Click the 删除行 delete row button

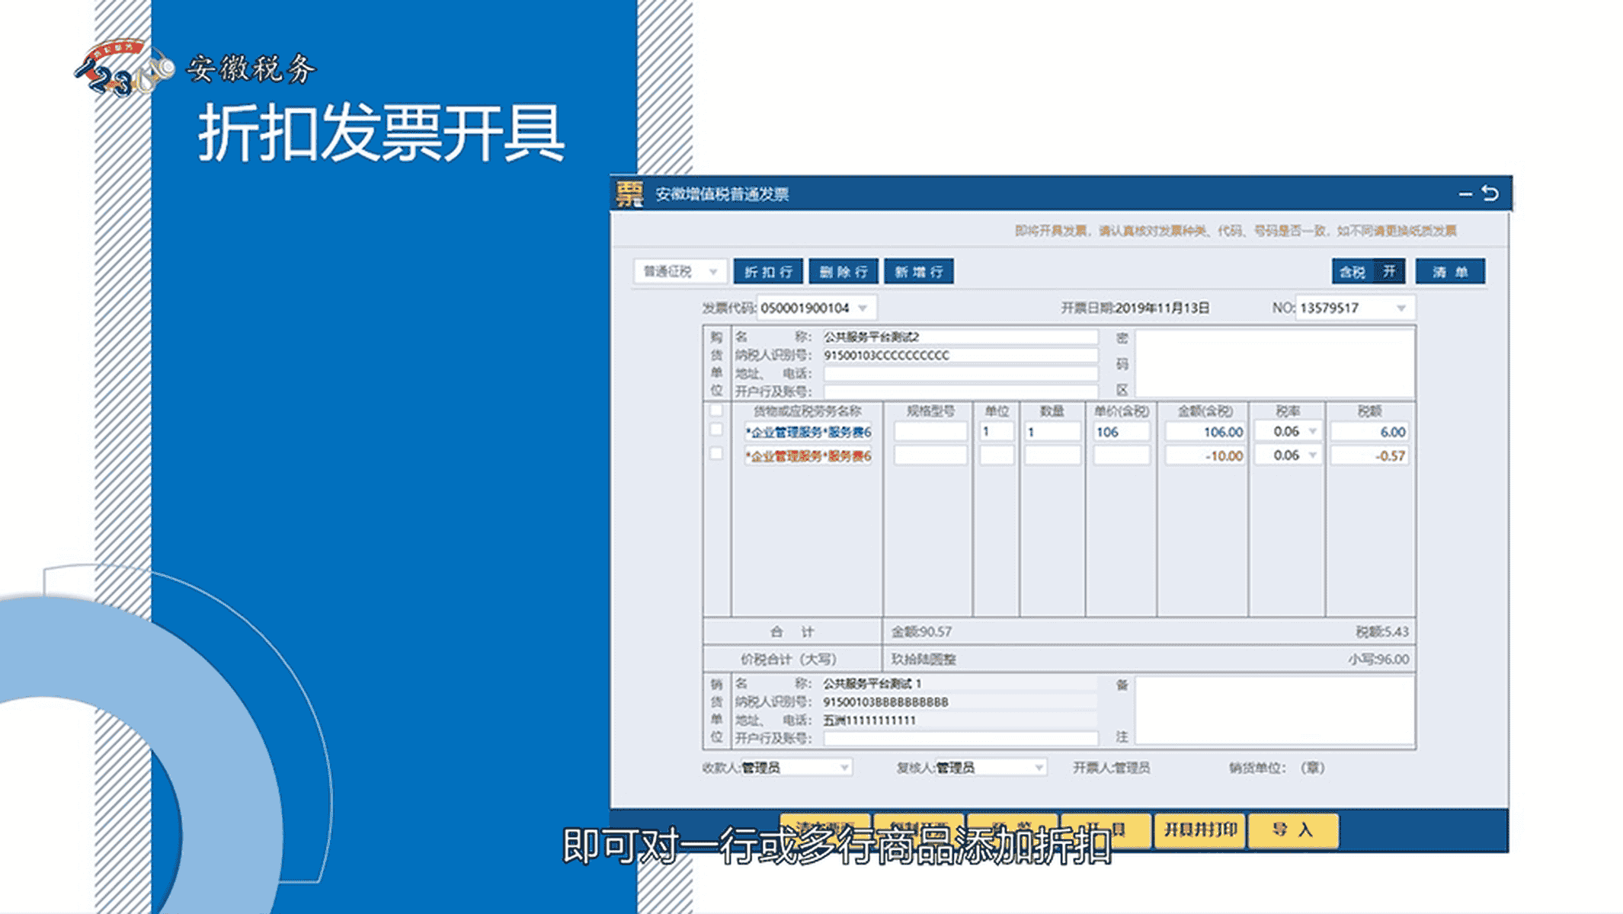(x=843, y=272)
